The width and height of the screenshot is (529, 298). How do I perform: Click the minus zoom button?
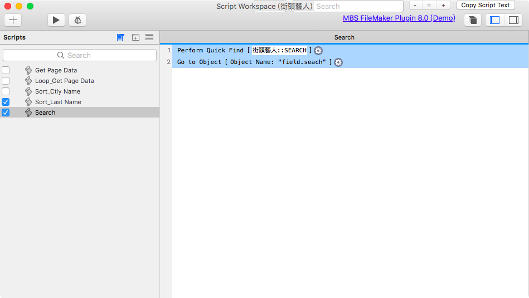coord(415,5)
